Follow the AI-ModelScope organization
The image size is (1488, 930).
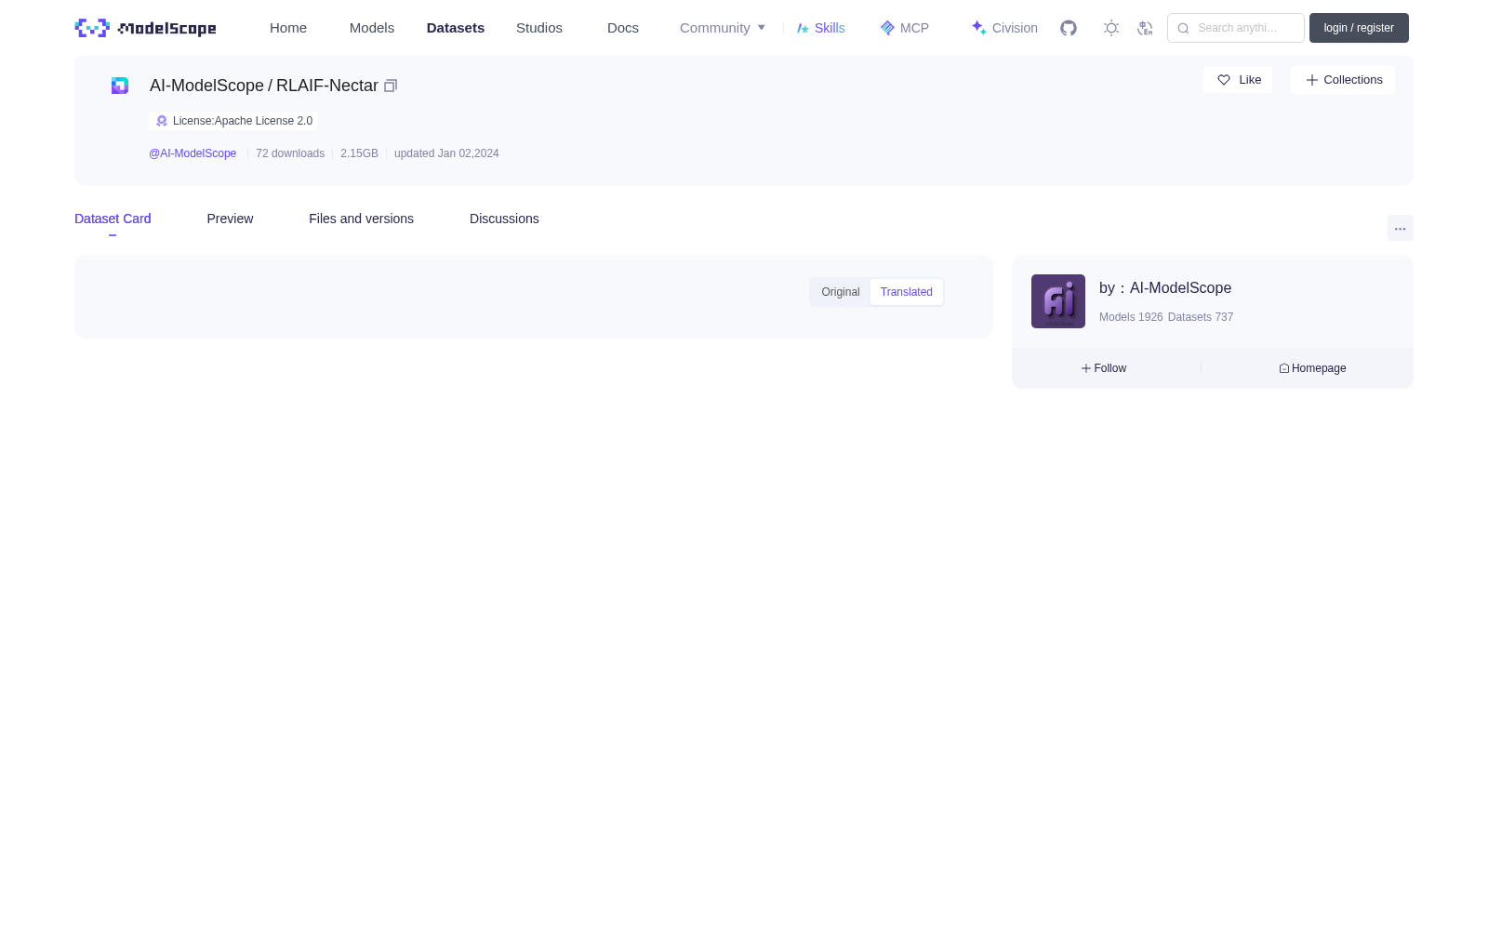(1104, 368)
